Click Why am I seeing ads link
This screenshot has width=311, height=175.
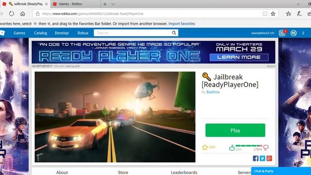pos(68,66)
